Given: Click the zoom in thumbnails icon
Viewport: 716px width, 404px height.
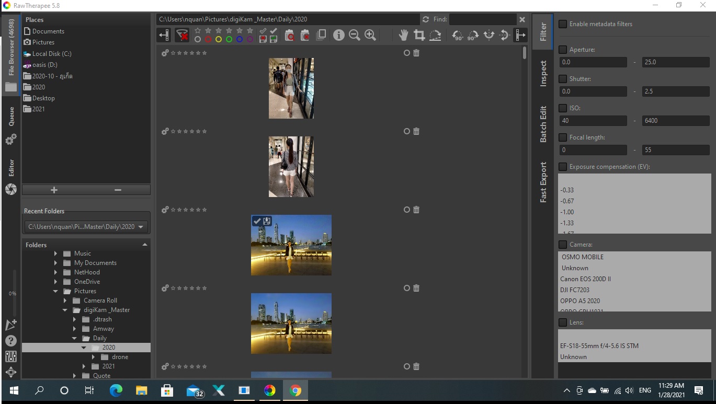Looking at the screenshot, I should click(x=370, y=35).
